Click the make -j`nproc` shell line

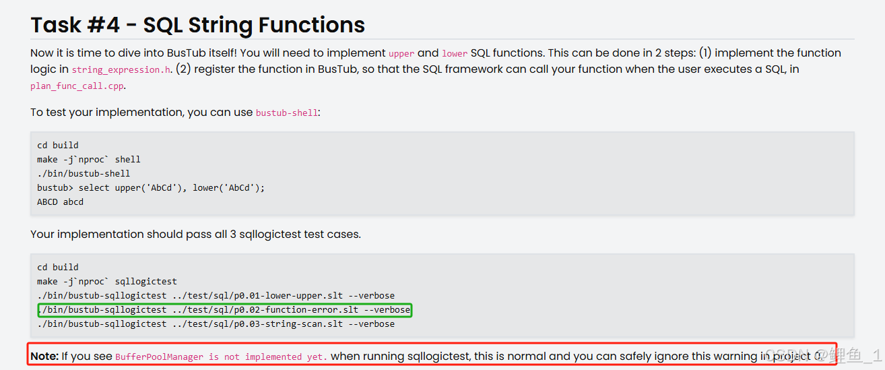[89, 159]
